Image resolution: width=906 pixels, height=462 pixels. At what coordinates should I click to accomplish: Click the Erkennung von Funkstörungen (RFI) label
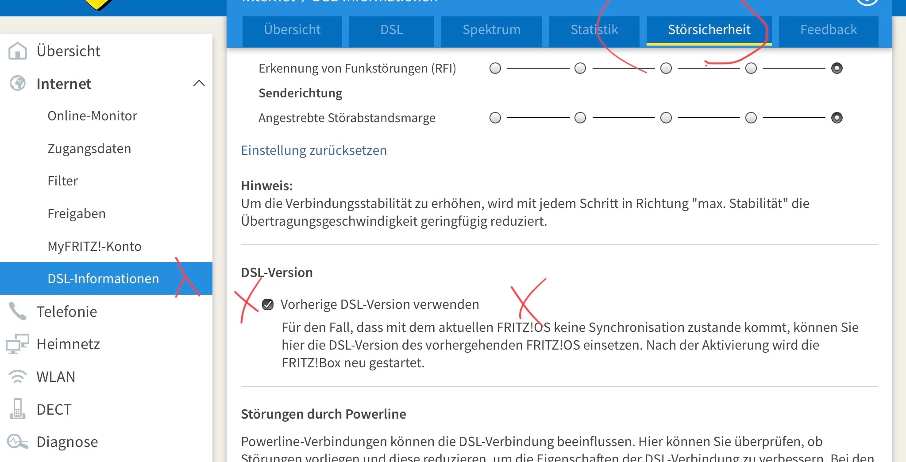click(357, 69)
